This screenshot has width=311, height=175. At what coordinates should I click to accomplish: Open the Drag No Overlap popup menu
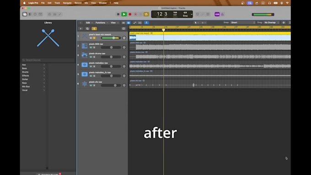pyautogui.click(x=272, y=22)
